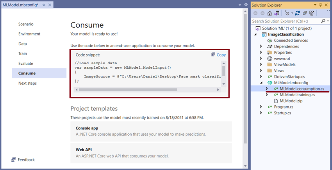Click the wwwroot globe icon

(x=270, y=58)
